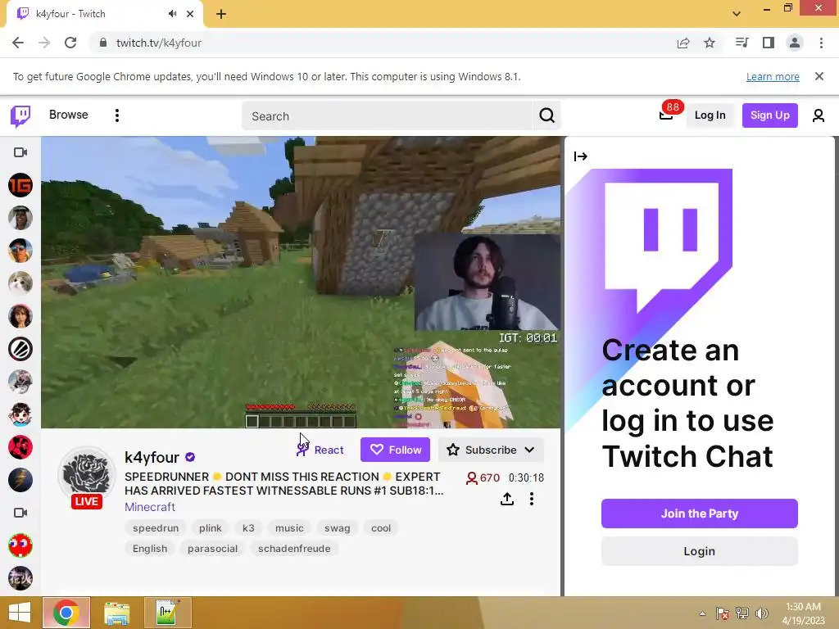Select the schadenfreude tag

[x=294, y=548]
